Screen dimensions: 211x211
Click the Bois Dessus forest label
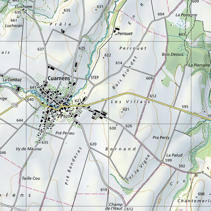tap(172, 54)
